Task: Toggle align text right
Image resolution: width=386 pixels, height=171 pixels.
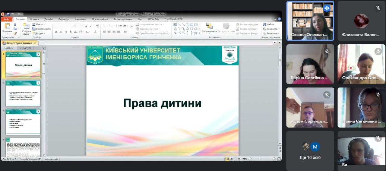Action: [x=114, y=32]
